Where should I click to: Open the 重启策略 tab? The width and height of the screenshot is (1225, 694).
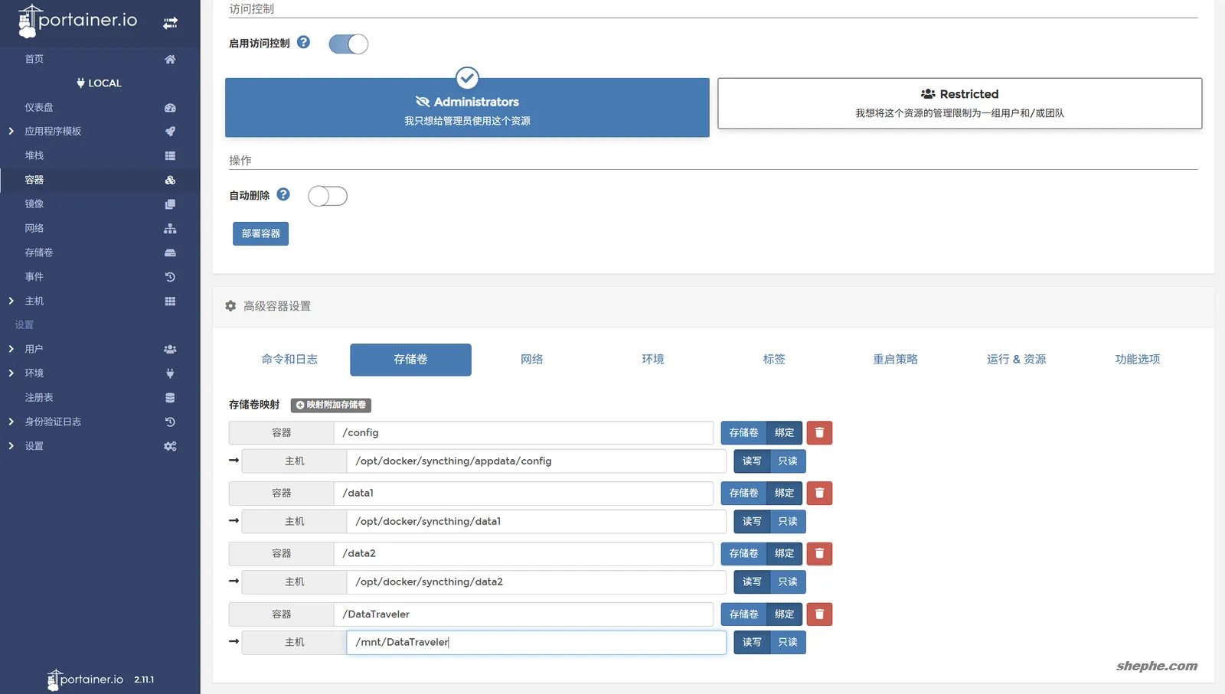895,359
